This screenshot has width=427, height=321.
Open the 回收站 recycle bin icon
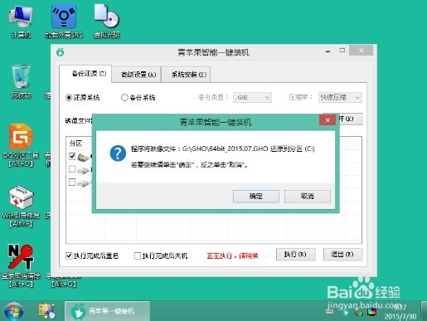[x=21, y=81]
